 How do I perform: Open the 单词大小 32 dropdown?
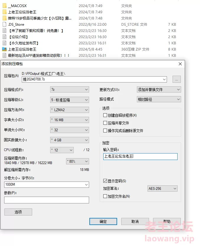coord(70,130)
